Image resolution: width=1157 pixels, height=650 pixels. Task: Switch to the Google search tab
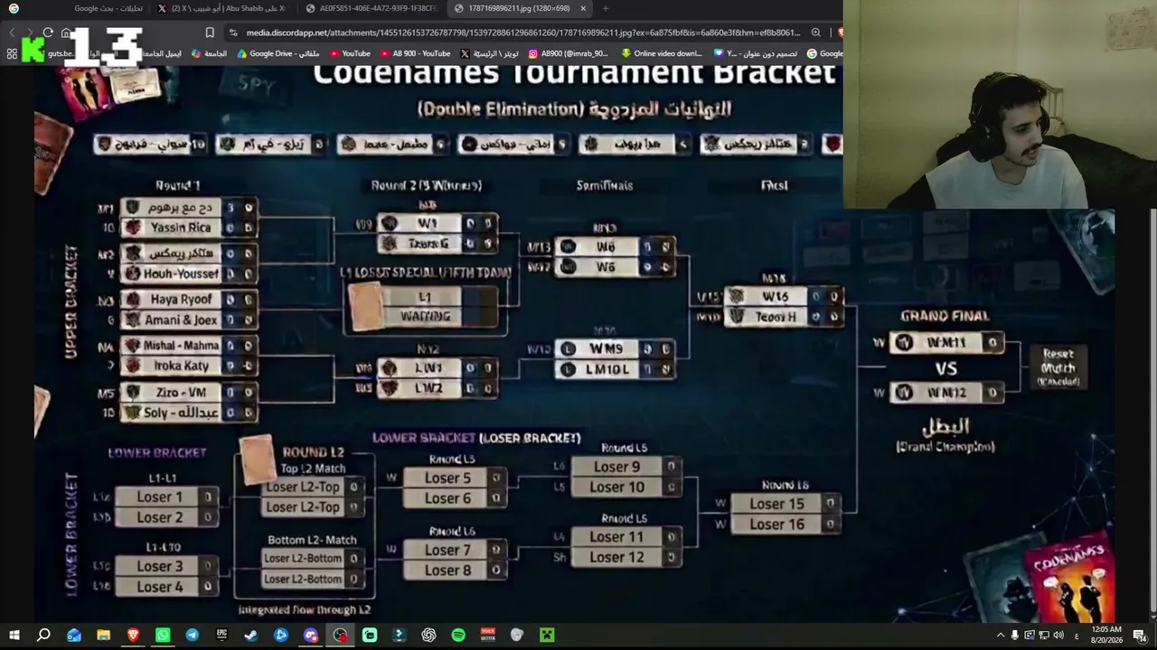pyautogui.click(x=77, y=8)
